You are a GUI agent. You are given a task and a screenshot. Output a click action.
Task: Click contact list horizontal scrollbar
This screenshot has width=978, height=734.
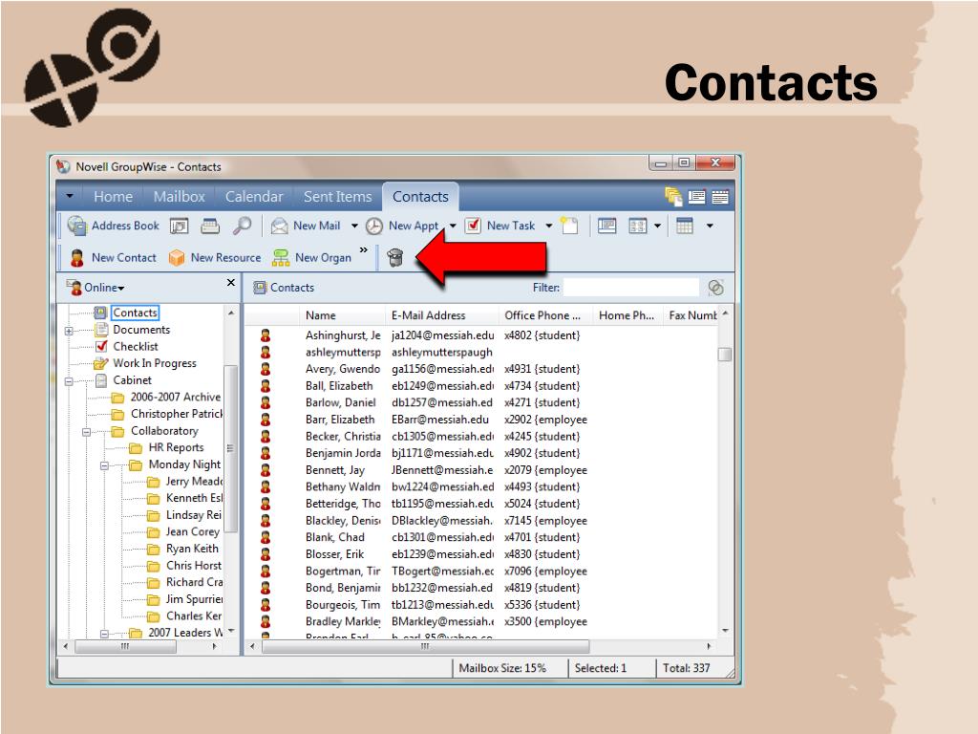coord(425,646)
